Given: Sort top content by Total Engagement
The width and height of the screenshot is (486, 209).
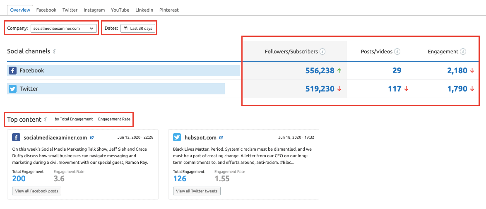Looking at the screenshot, I should pos(74,119).
